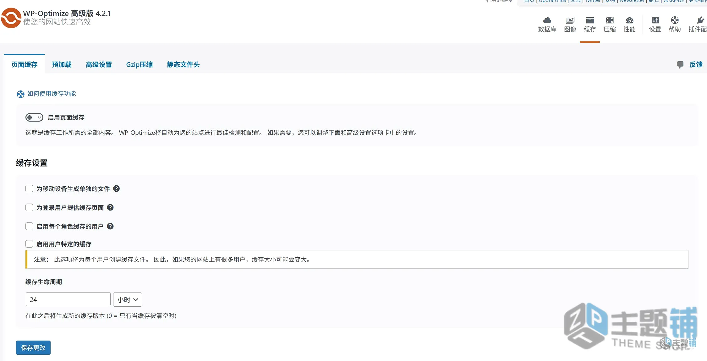
Task: Open the 数据库 (database) cloud icon
Action: (547, 20)
